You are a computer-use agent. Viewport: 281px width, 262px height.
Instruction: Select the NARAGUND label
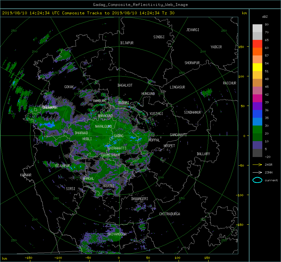(x=106, y=116)
